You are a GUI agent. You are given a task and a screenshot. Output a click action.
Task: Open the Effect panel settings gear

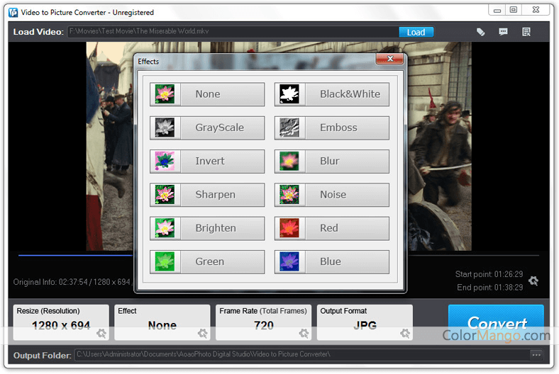(x=203, y=333)
